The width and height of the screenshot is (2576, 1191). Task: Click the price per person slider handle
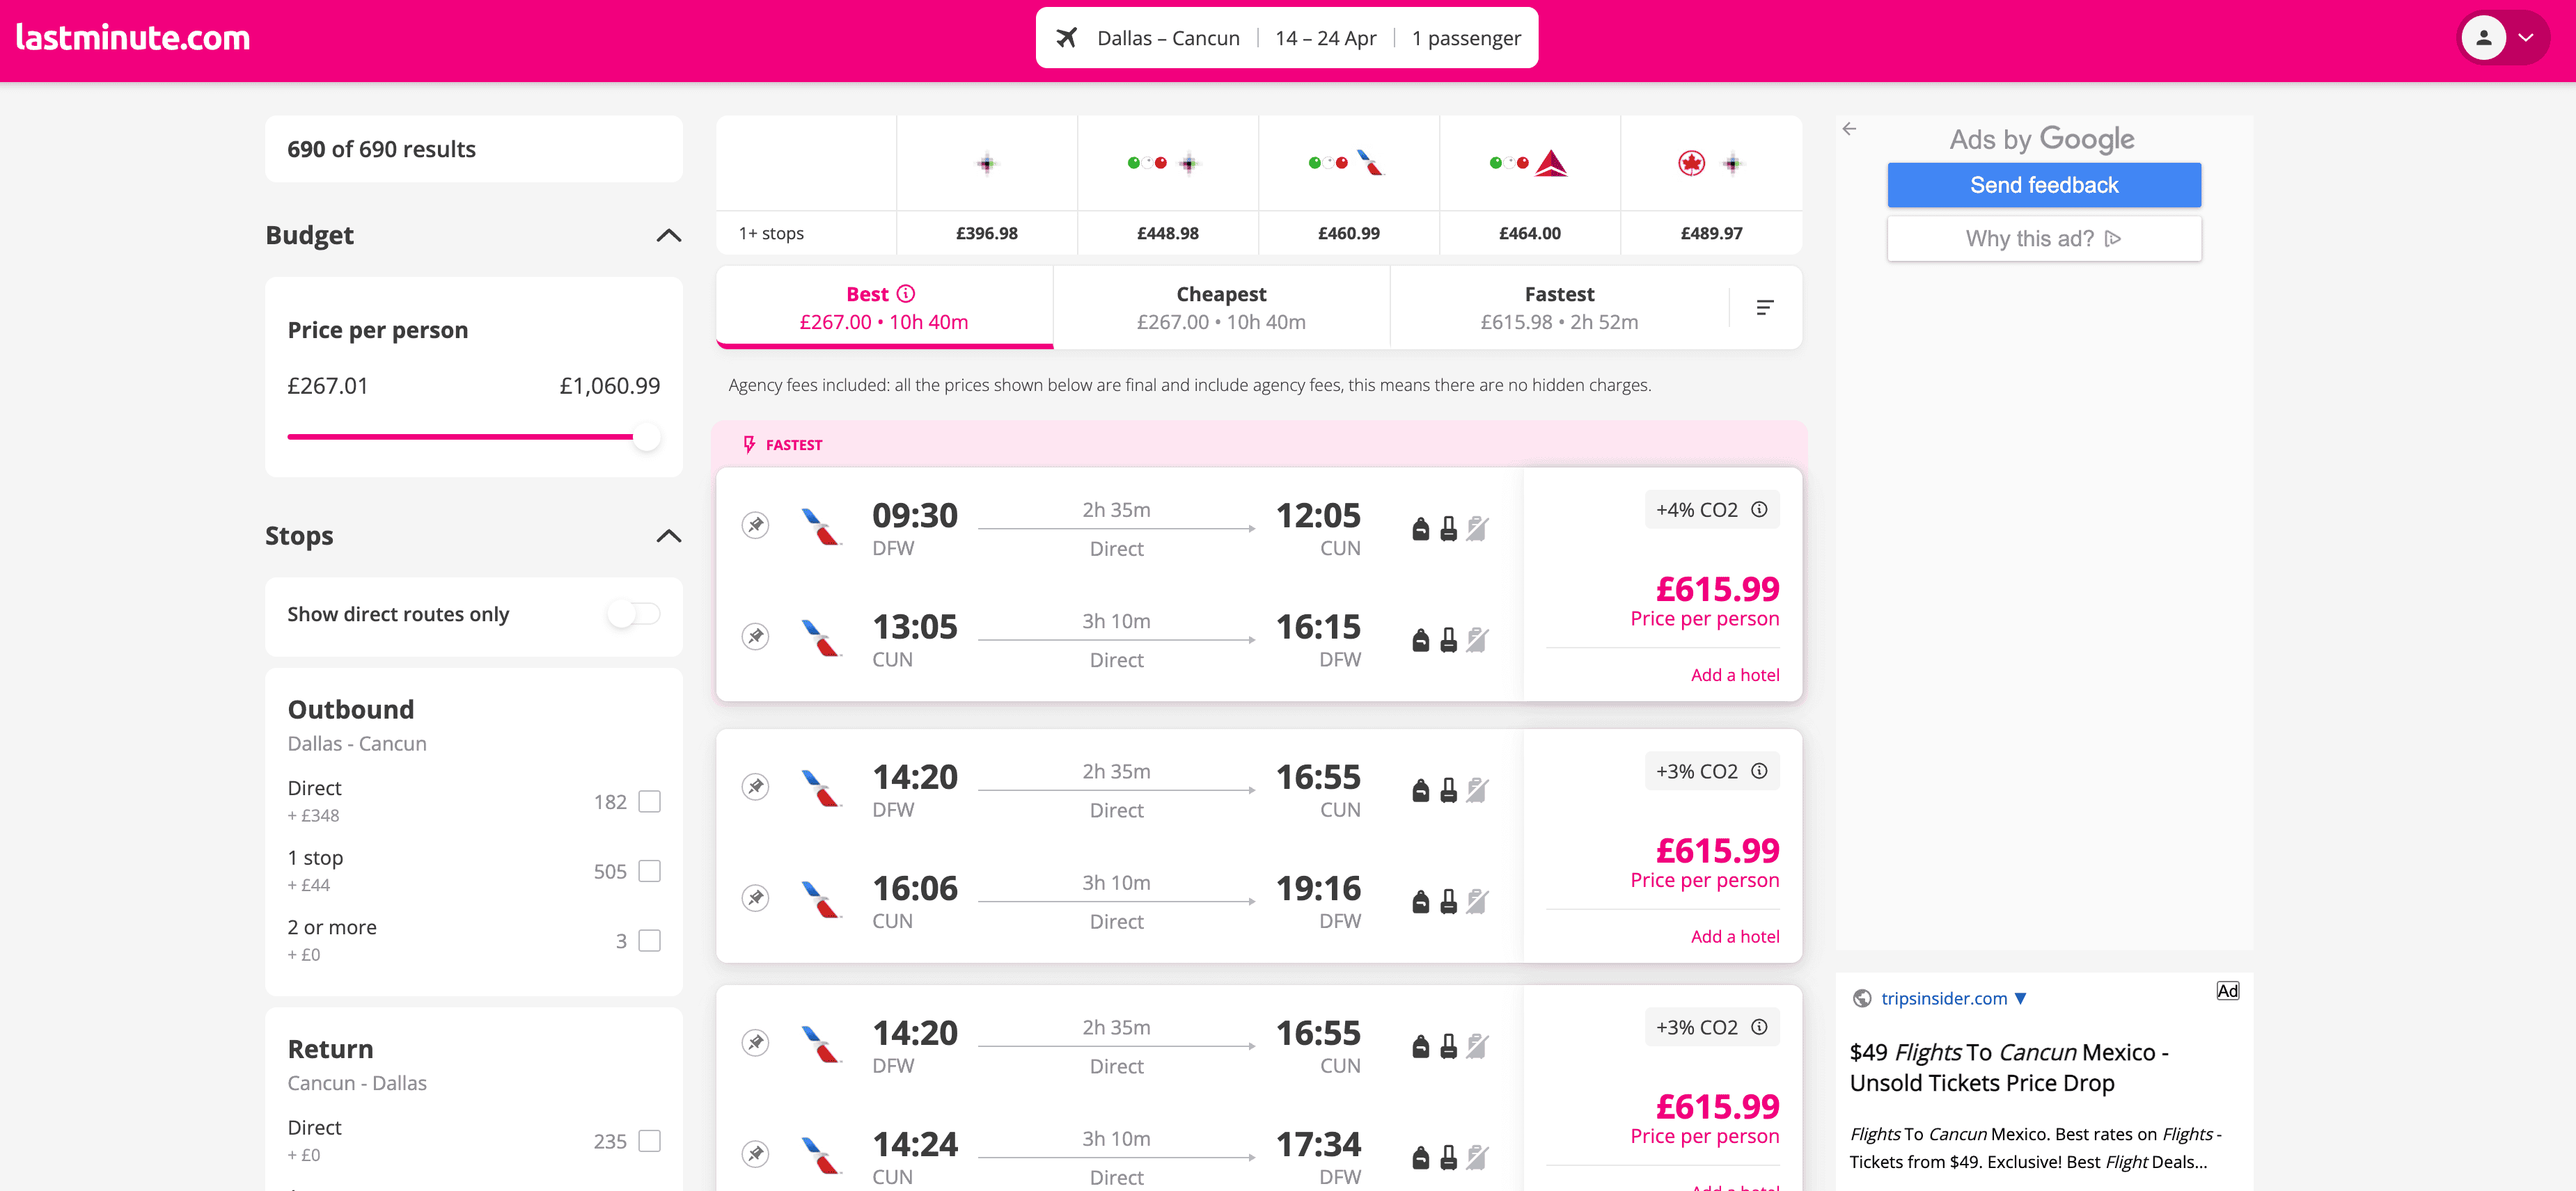(647, 437)
